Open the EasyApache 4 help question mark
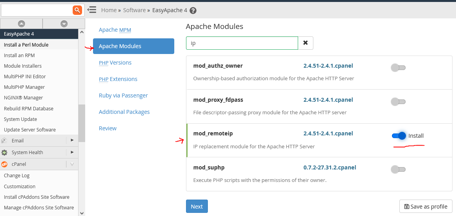 193,11
